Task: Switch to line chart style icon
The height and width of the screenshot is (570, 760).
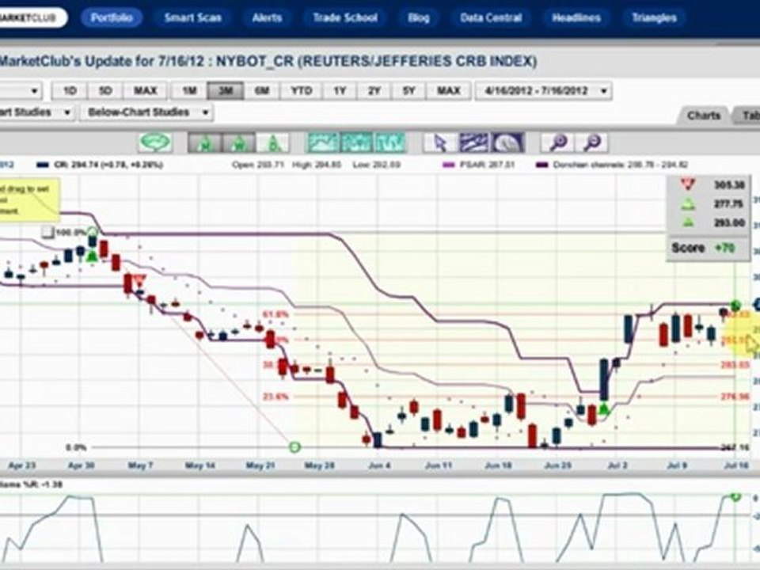Action: [x=323, y=143]
